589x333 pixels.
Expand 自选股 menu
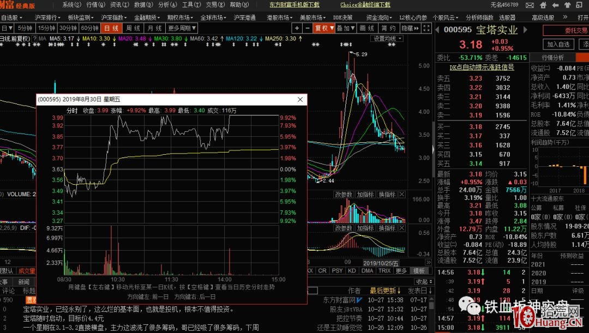(11, 17)
